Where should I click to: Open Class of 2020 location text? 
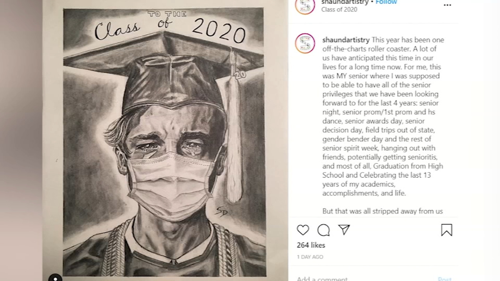click(339, 9)
